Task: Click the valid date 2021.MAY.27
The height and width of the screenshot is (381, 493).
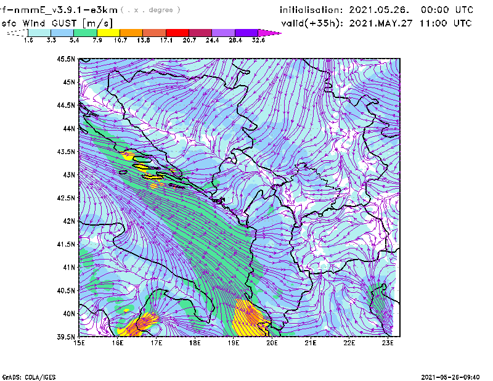Action: point(381,23)
